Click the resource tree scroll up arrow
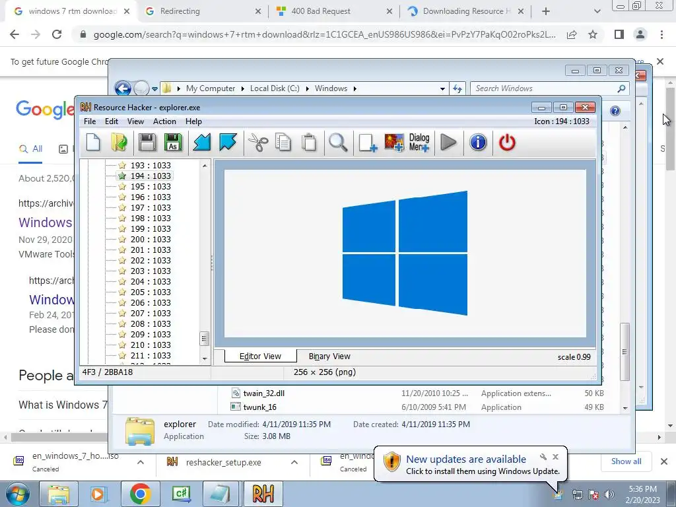676x507 pixels. (205, 166)
